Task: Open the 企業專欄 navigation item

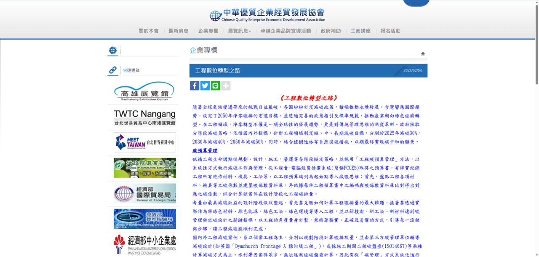Action: tap(208, 31)
